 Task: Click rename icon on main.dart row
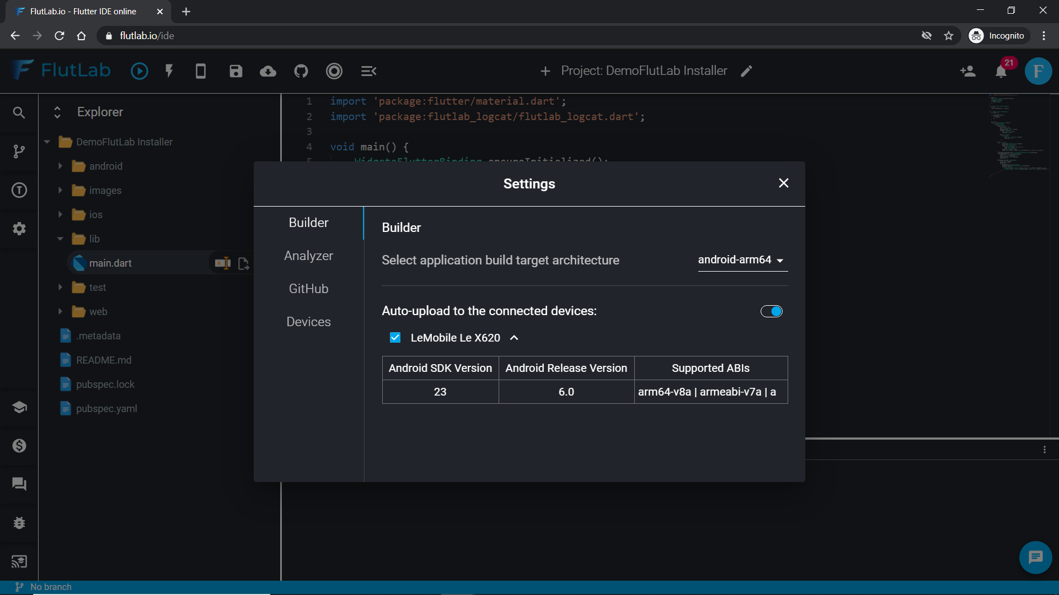pyautogui.click(x=223, y=263)
